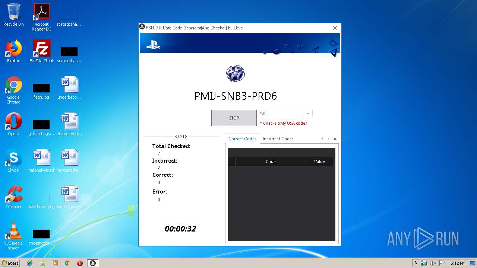Viewport: 477px width, 268px height.
Task: Click the 5:12 PM clock
Action: pyautogui.click(x=458, y=263)
